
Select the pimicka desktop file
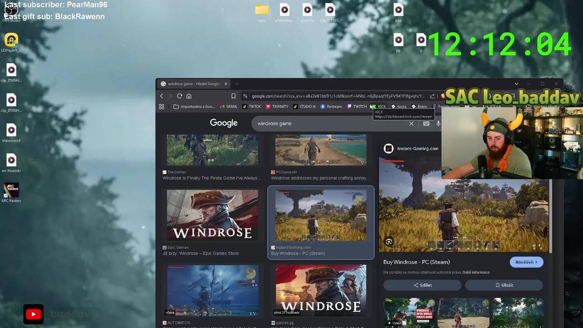[307, 13]
